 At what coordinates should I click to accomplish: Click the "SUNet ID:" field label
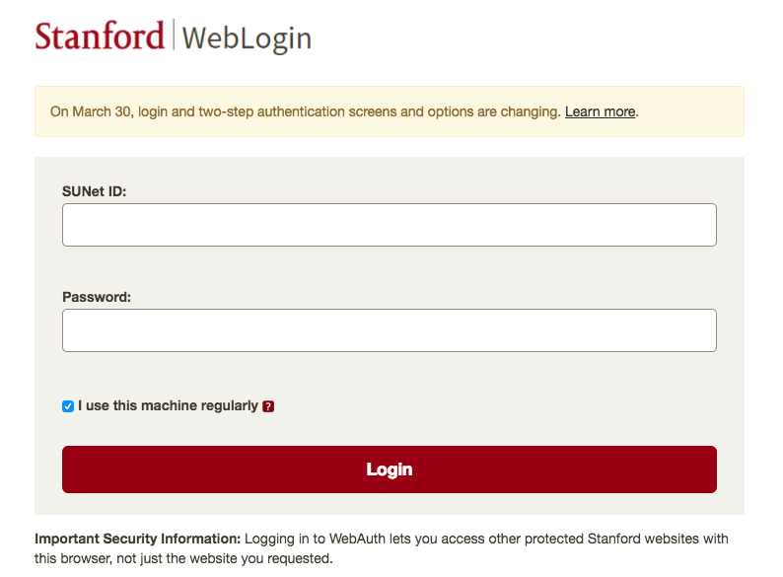(x=95, y=191)
